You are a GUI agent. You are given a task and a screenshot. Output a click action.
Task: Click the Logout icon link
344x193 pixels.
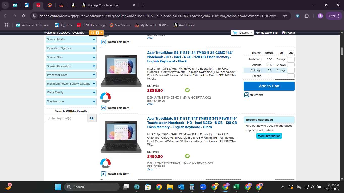click(x=288, y=33)
